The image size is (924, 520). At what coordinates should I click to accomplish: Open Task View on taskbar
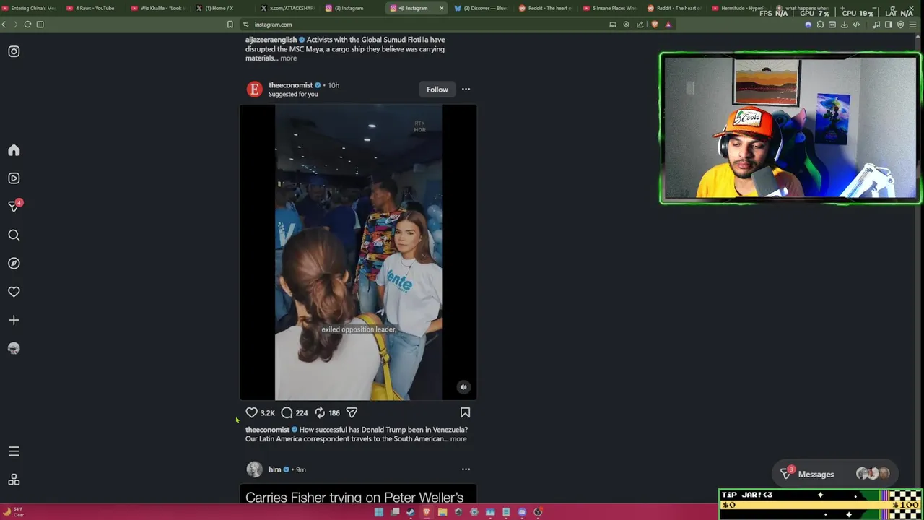pyautogui.click(x=395, y=512)
